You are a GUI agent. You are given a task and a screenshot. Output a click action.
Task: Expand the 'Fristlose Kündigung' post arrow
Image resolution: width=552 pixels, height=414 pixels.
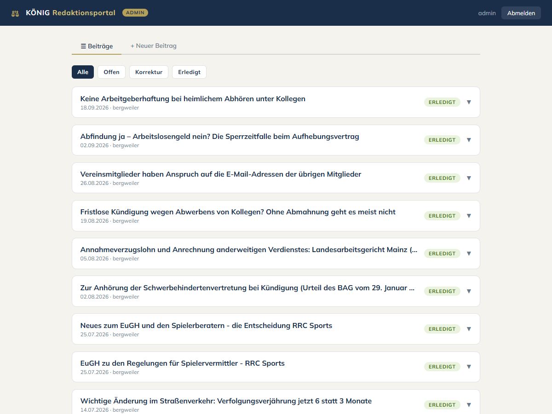tap(469, 216)
